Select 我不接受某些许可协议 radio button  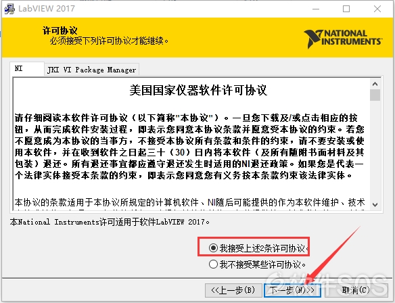tap(213, 264)
